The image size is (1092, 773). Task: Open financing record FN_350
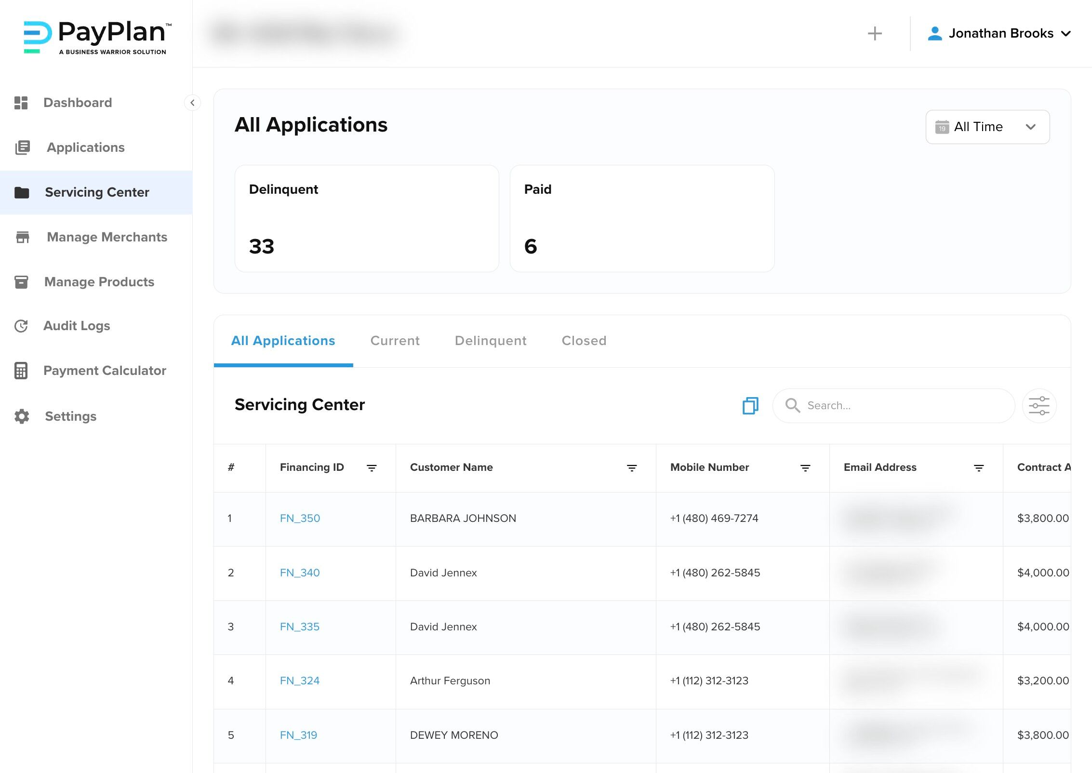pos(300,519)
